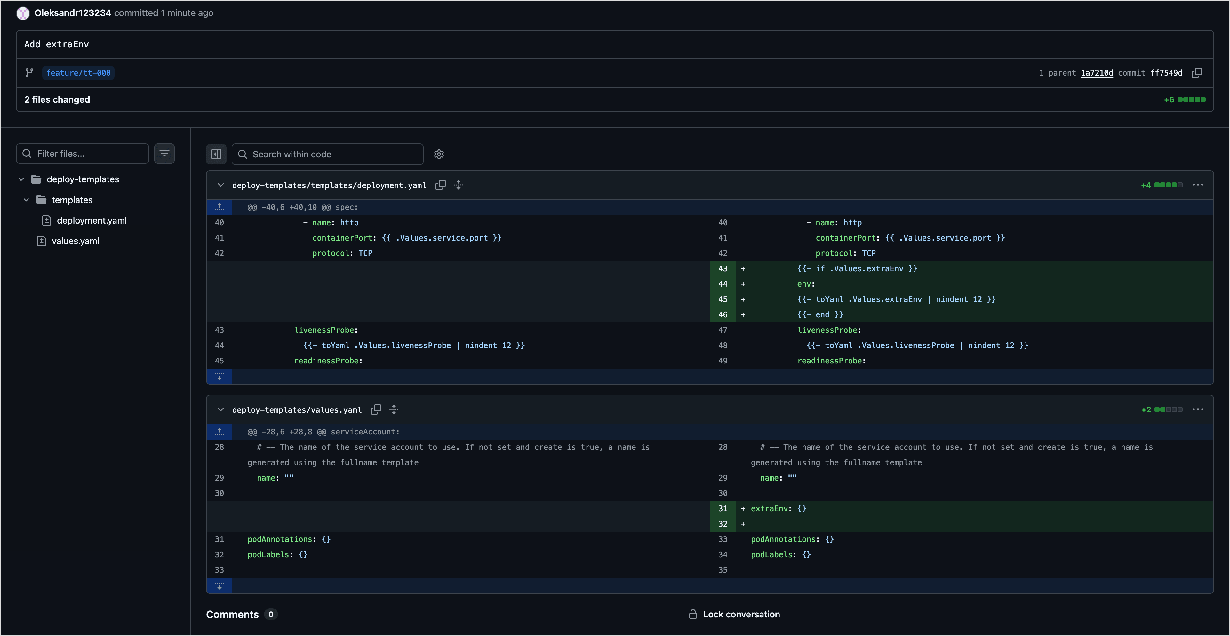The width and height of the screenshot is (1230, 636).
Task: Click the branch icon beside feature/tt-000
Action: [x=29, y=73]
